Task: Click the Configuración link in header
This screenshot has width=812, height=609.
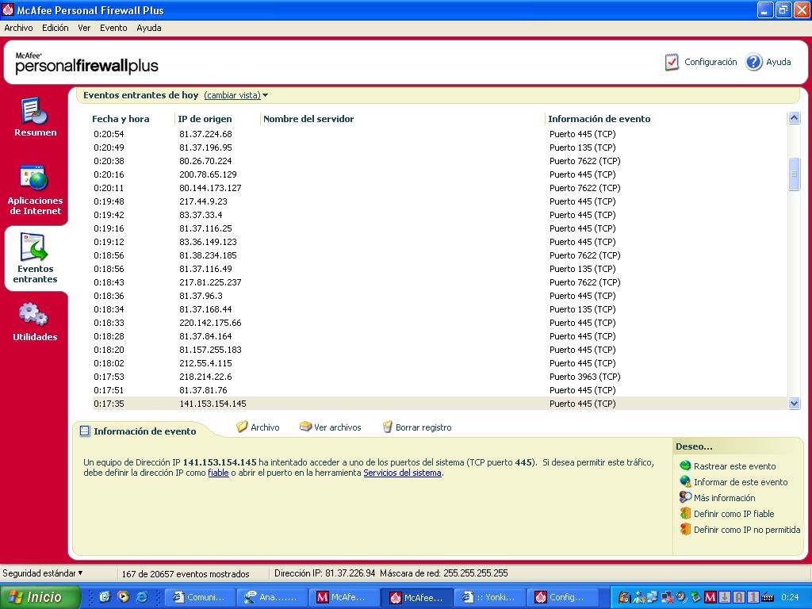Action: (x=710, y=62)
